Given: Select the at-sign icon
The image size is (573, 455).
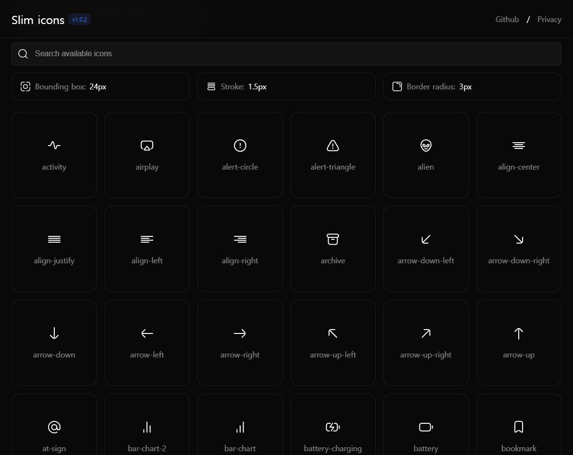Looking at the screenshot, I should click(54, 427).
